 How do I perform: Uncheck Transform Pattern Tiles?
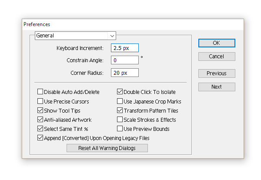coord(120,110)
